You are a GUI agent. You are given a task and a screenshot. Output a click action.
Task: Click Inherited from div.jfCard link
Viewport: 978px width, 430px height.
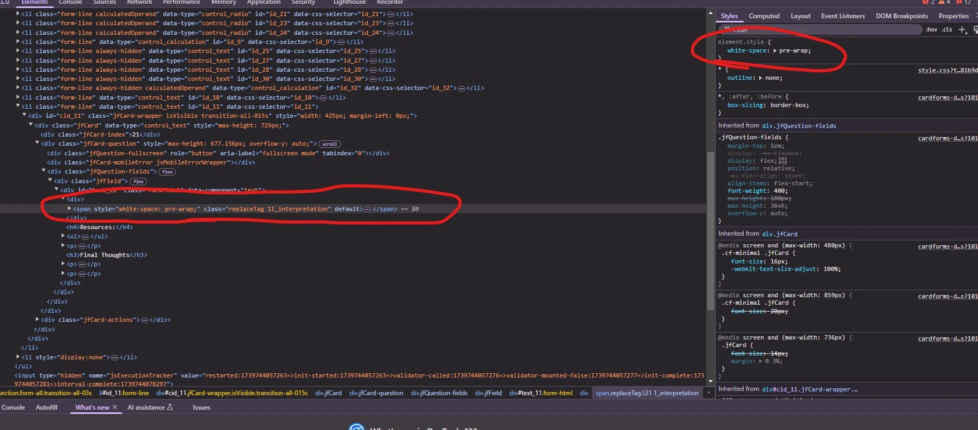[780, 234]
